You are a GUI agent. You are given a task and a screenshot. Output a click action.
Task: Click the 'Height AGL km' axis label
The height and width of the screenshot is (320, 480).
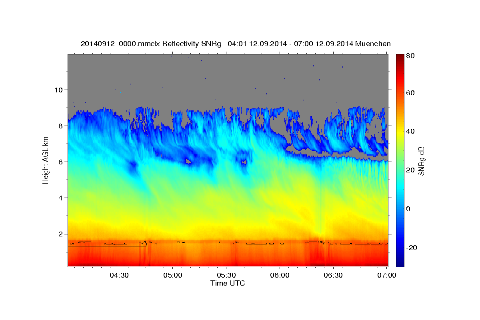pyautogui.click(x=46, y=160)
